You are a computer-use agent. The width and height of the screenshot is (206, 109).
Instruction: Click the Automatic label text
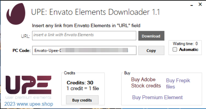[189, 50]
